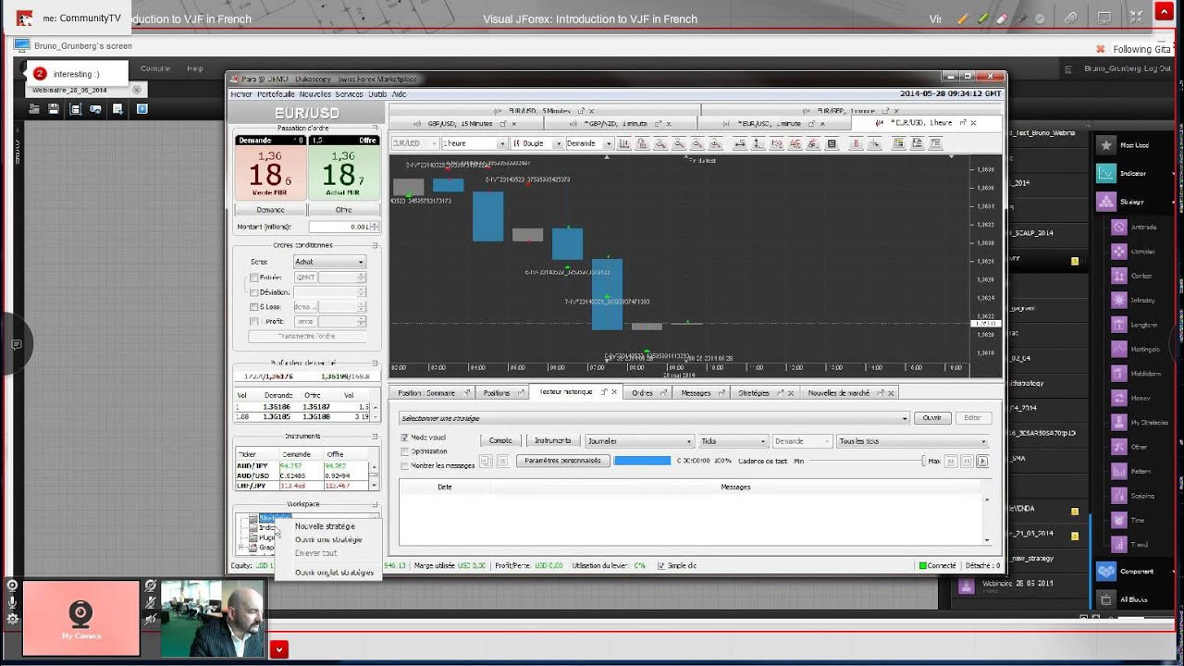
Task: Choose Nouvelle stratégie from context menu
Action: point(325,526)
